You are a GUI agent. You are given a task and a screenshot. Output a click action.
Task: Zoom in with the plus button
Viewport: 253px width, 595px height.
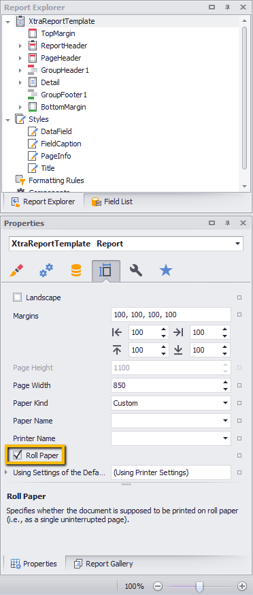(x=241, y=586)
